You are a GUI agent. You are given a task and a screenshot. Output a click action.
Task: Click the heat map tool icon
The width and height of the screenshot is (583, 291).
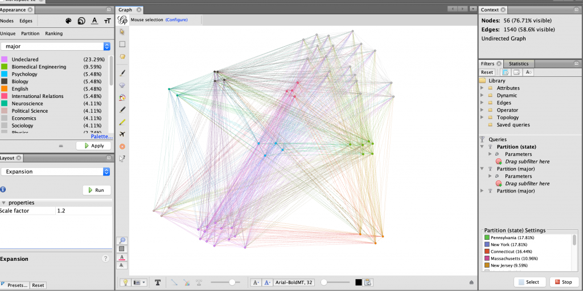coord(122,146)
